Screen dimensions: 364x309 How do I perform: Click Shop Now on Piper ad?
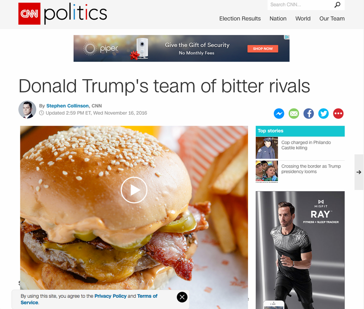click(x=263, y=49)
